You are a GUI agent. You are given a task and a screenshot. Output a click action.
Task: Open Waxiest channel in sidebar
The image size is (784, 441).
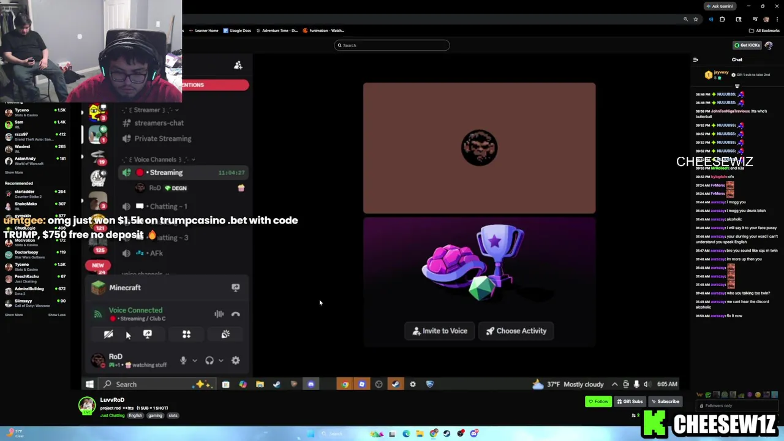36,149
